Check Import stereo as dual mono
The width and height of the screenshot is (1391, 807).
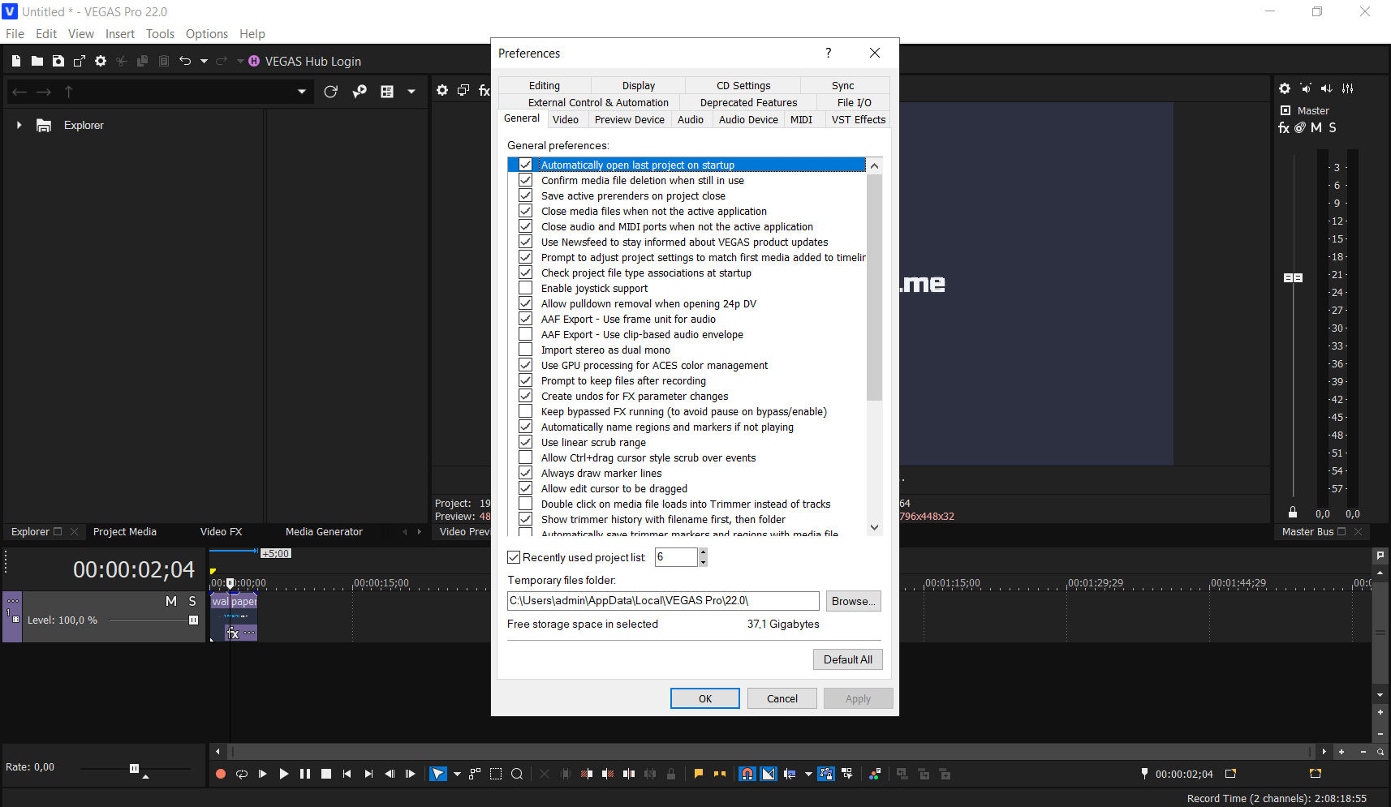pyautogui.click(x=526, y=350)
